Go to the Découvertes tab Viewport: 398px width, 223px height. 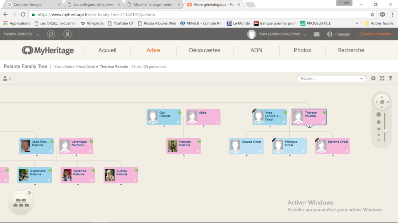(204, 50)
